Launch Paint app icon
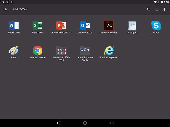Screen dimensions: 170x127 pos(14,50)
